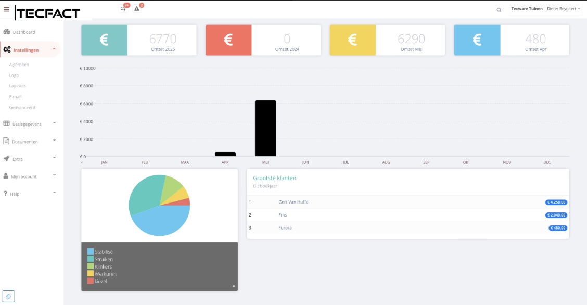
Task: Go to previous year with chart arrow
Action: click(x=82, y=162)
